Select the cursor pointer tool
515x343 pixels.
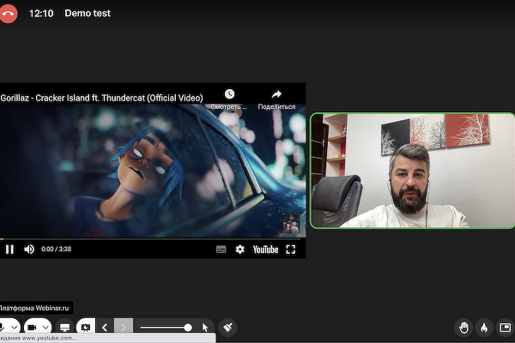click(x=205, y=327)
